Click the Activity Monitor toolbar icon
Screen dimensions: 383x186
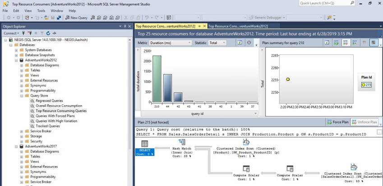[169, 18]
